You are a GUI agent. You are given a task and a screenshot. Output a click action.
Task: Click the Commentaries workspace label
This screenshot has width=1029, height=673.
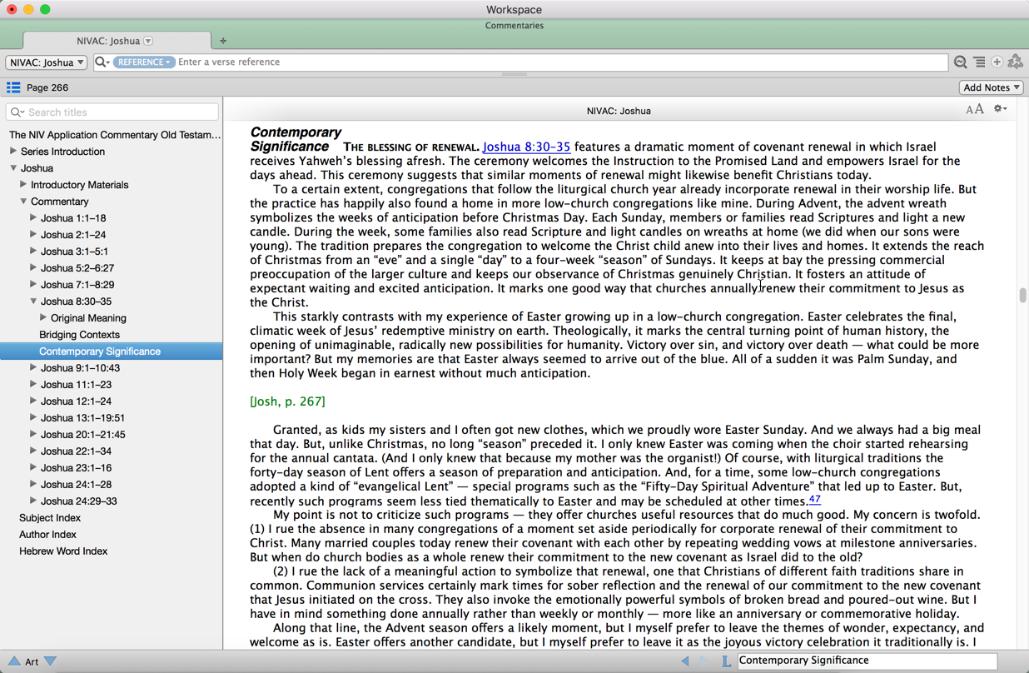click(514, 26)
